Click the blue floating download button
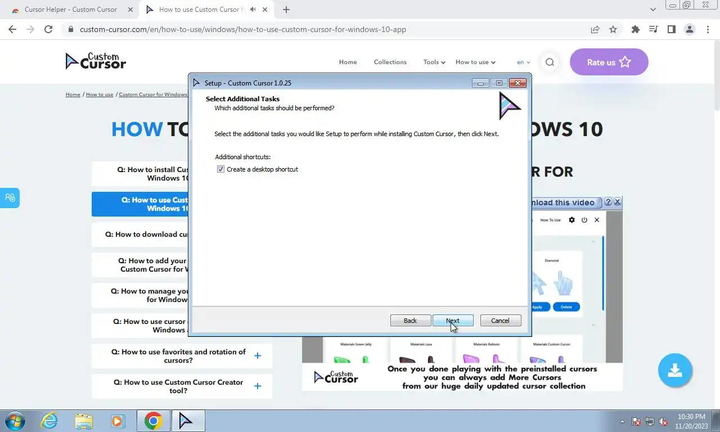The height and width of the screenshot is (432, 720). click(675, 370)
